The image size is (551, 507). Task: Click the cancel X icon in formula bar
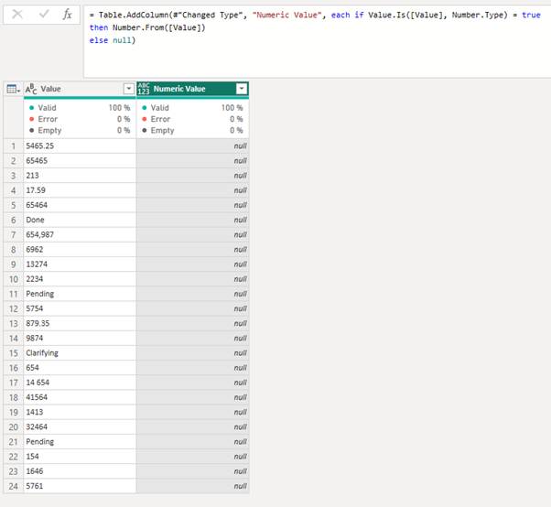point(17,15)
